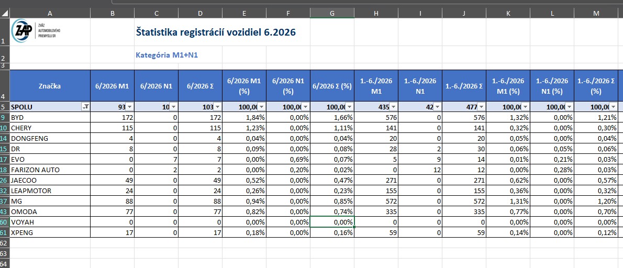The width and height of the screenshot is (623, 268).
Task: Open the active filter on SPOLU Značka column
Action: click(85, 107)
